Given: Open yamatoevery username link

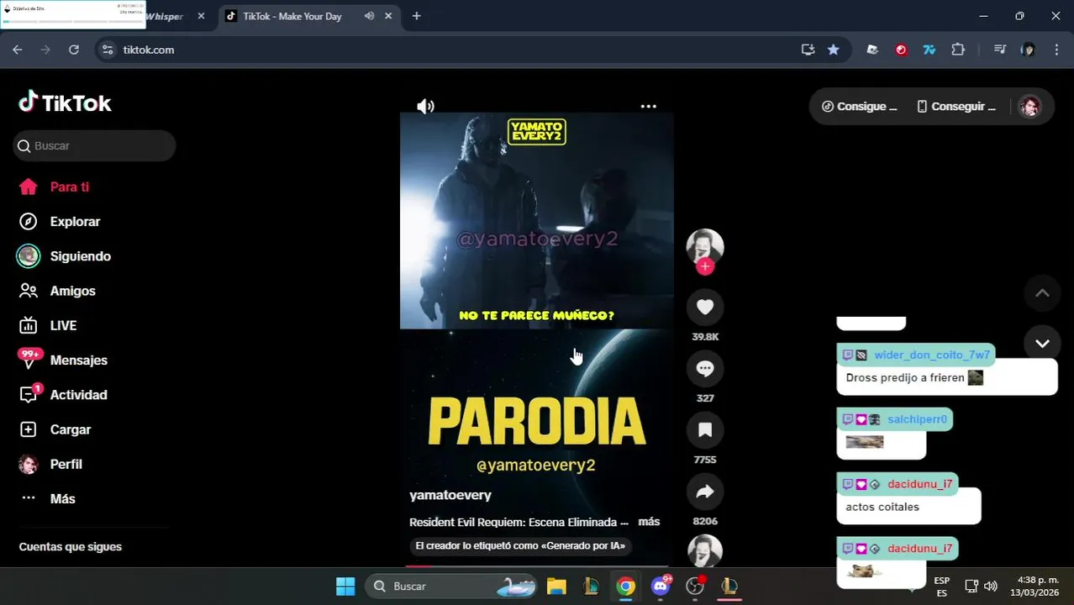Looking at the screenshot, I should click(450, 496).
